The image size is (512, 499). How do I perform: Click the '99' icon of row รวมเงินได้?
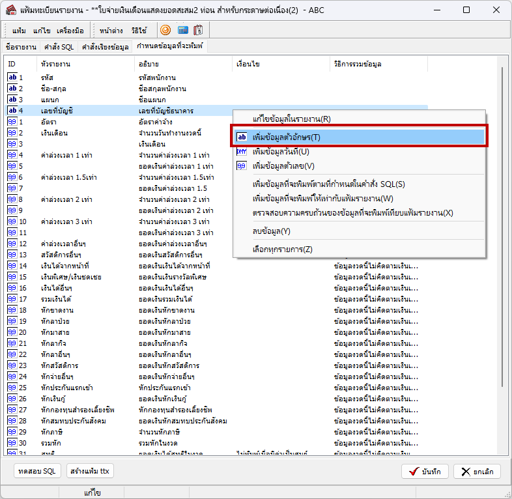12,299
